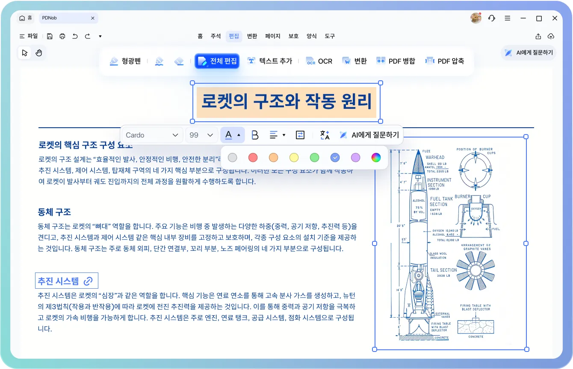Toggle bold formatting

tap(255, 135)
